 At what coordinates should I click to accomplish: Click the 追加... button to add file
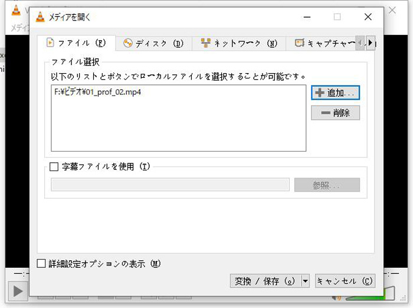335,93
